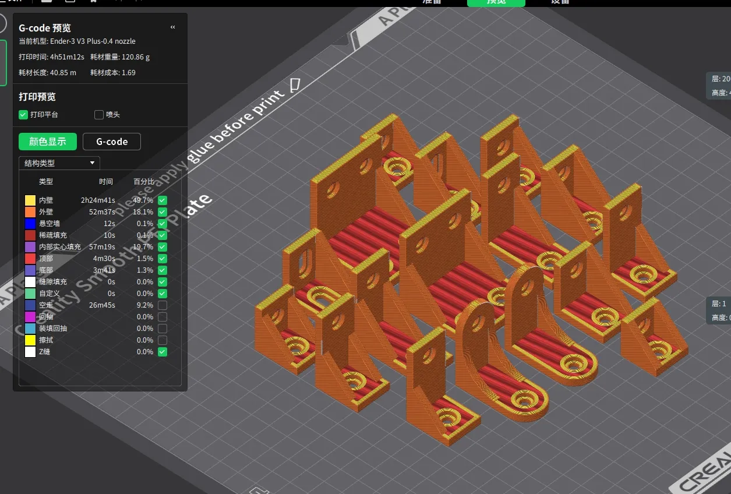Toggle the 打印平台 checkbox

coord(23,115)
